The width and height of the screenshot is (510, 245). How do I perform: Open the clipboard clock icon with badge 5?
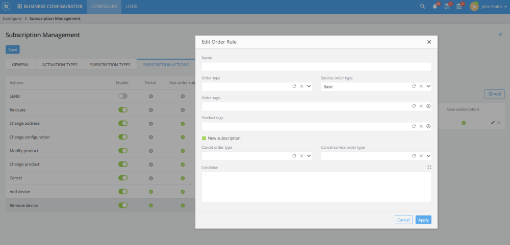(x=447, y=7)
